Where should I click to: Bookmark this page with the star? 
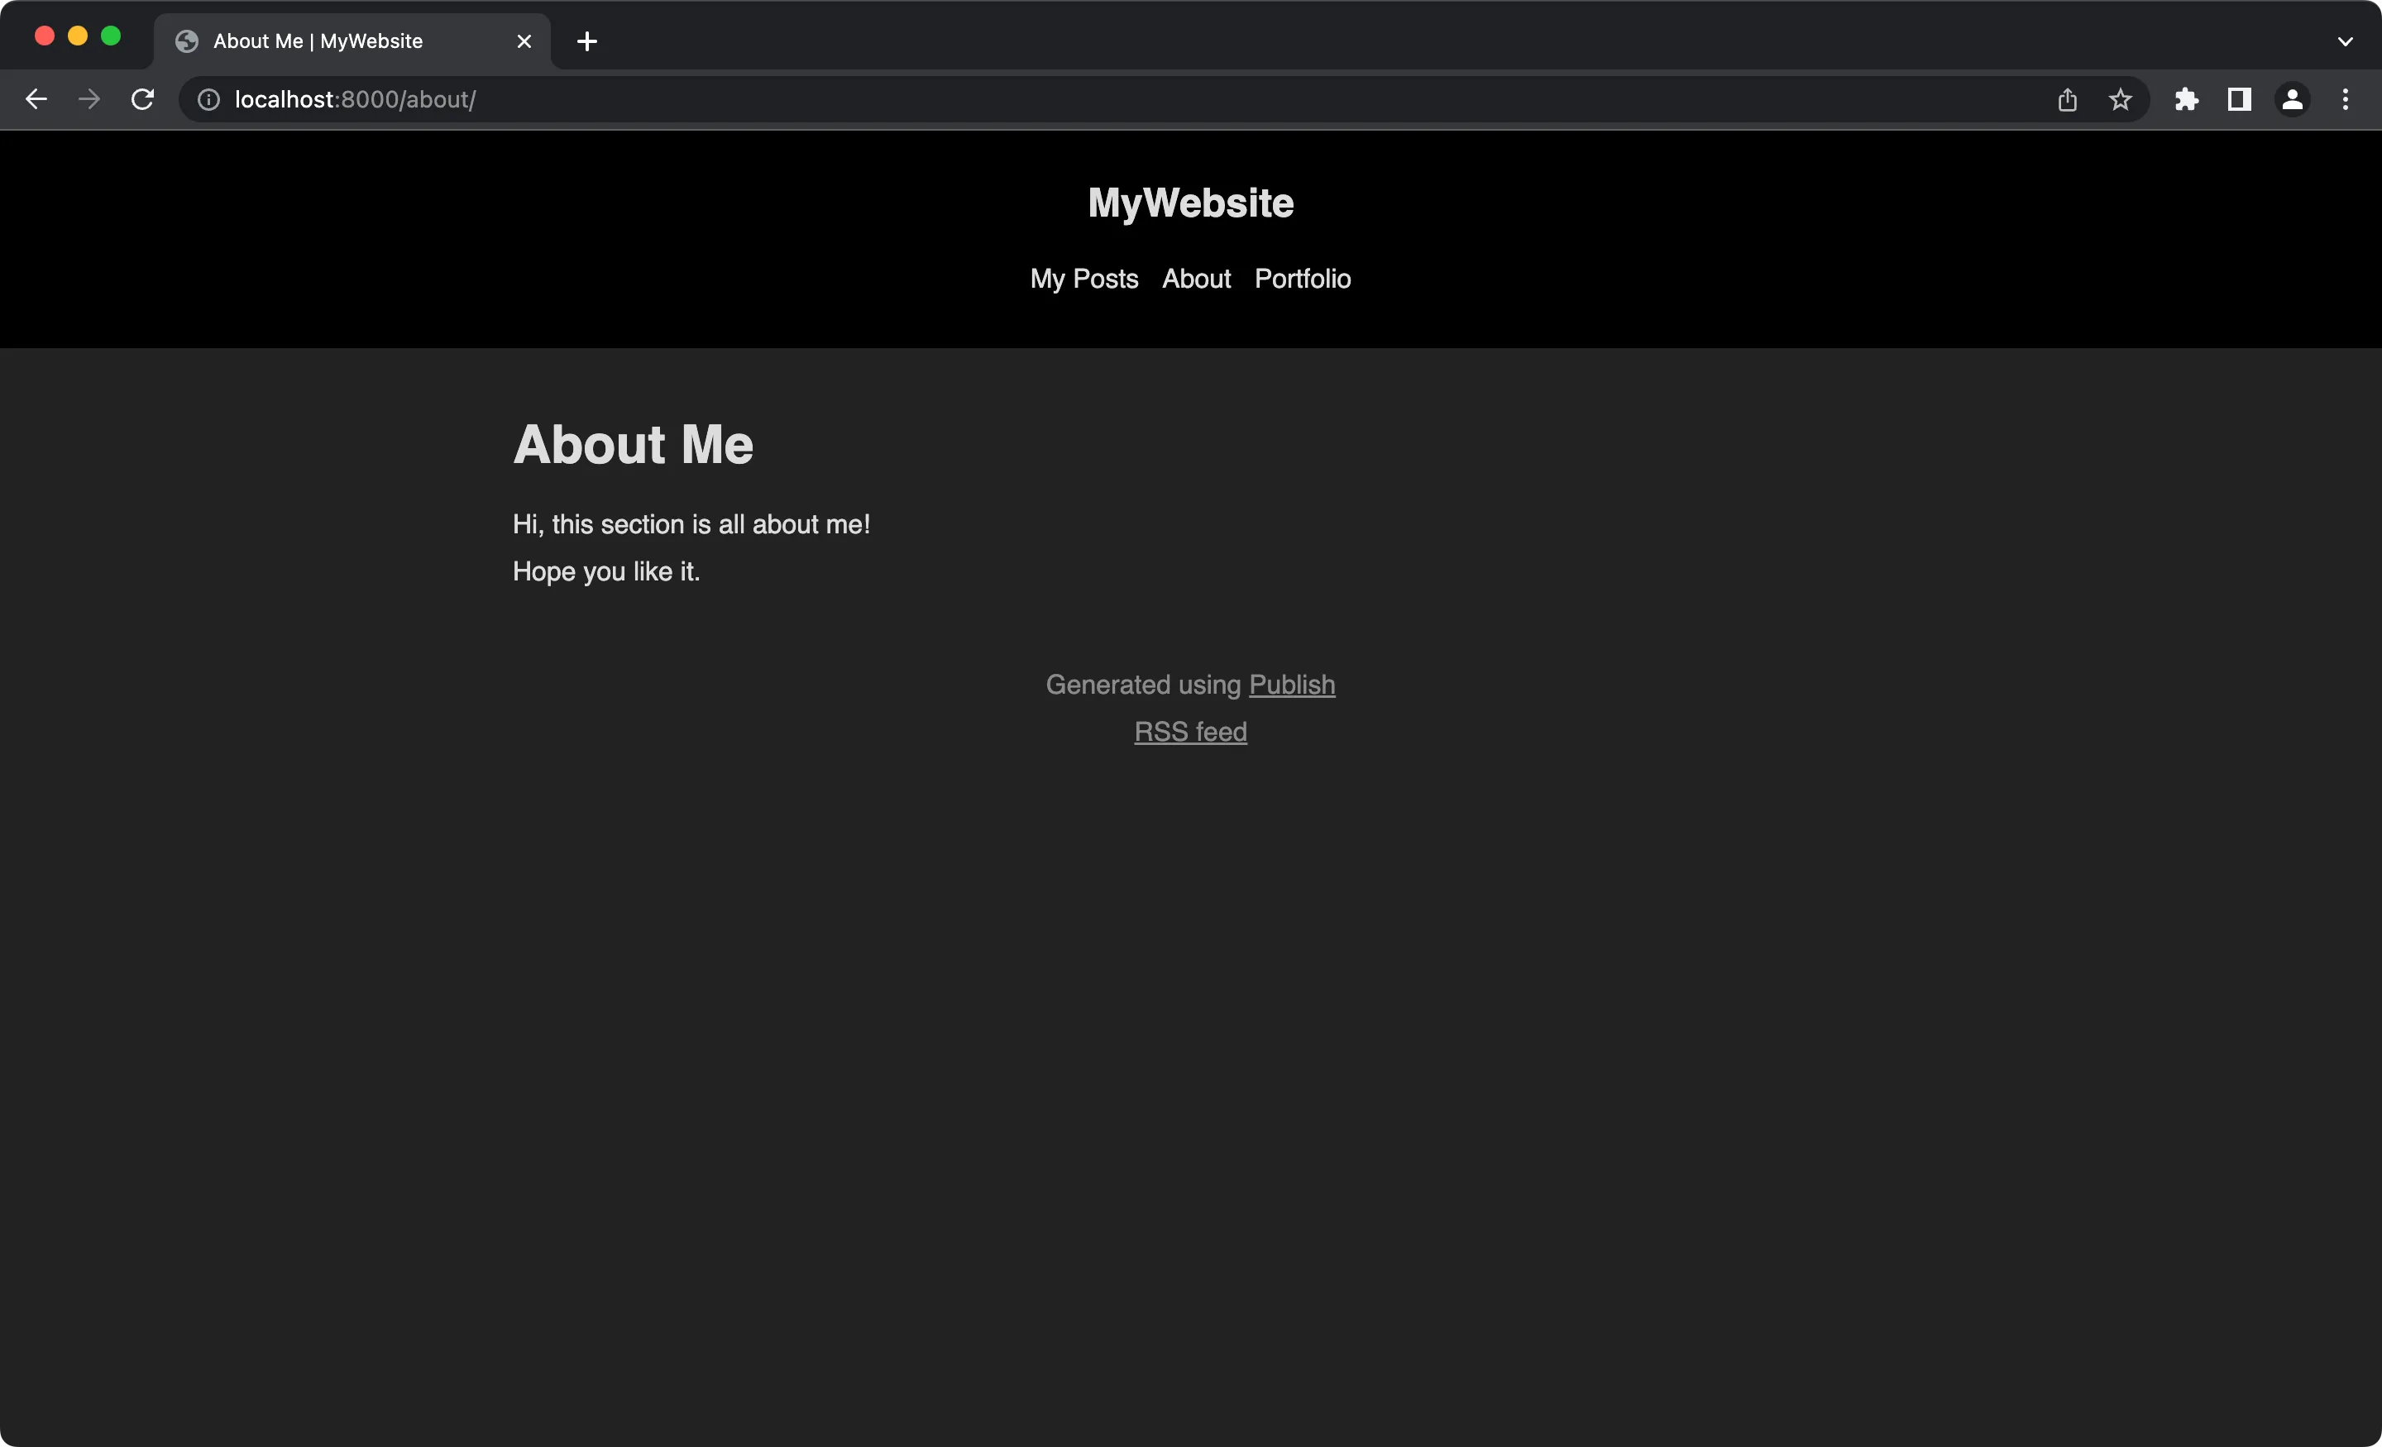tap(2119, 98)
